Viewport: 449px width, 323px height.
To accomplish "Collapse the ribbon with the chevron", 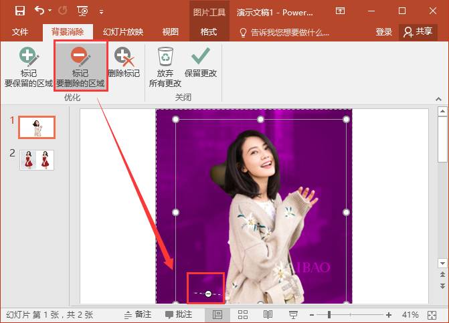I will pos(438,99).
